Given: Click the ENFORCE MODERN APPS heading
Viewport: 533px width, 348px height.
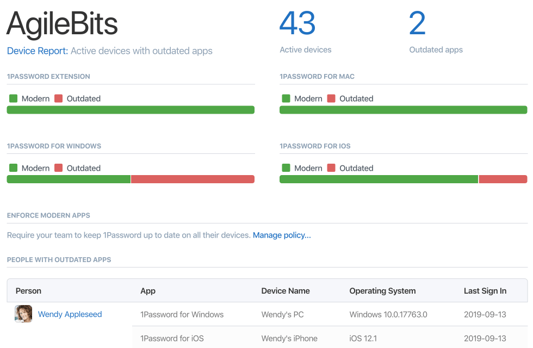Looking at the screenshot, I should 48,215.
